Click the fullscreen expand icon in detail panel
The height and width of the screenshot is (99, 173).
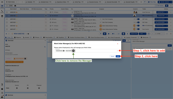(167, 34)
